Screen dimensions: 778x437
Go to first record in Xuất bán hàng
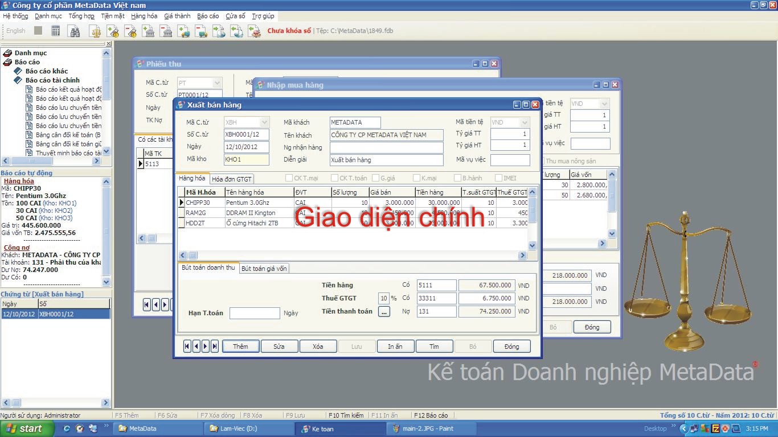187,347
